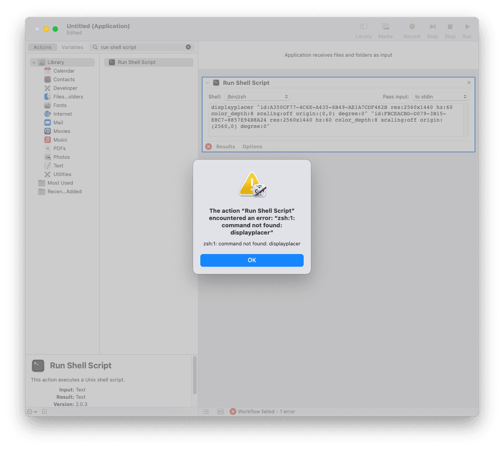Select the Developer category icon
This screenshot has width=504, height=450.
click(x=48, y=88)
